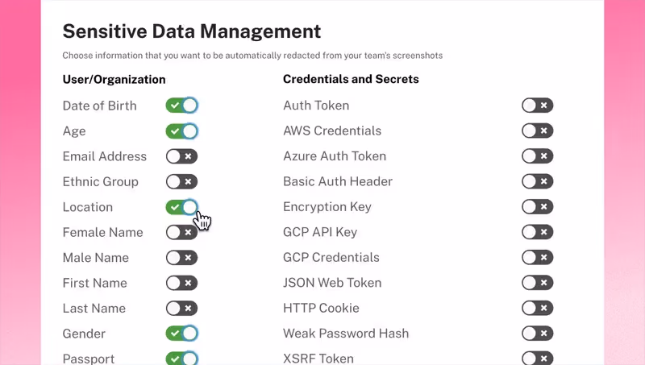
Task: Enable the Encryption Key toggle
Action: coord(537,207)
